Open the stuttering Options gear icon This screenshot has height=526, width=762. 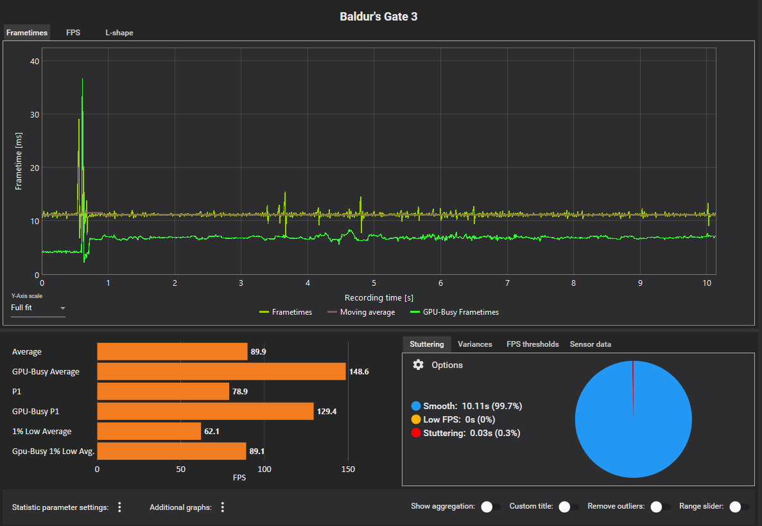(418, 365)
